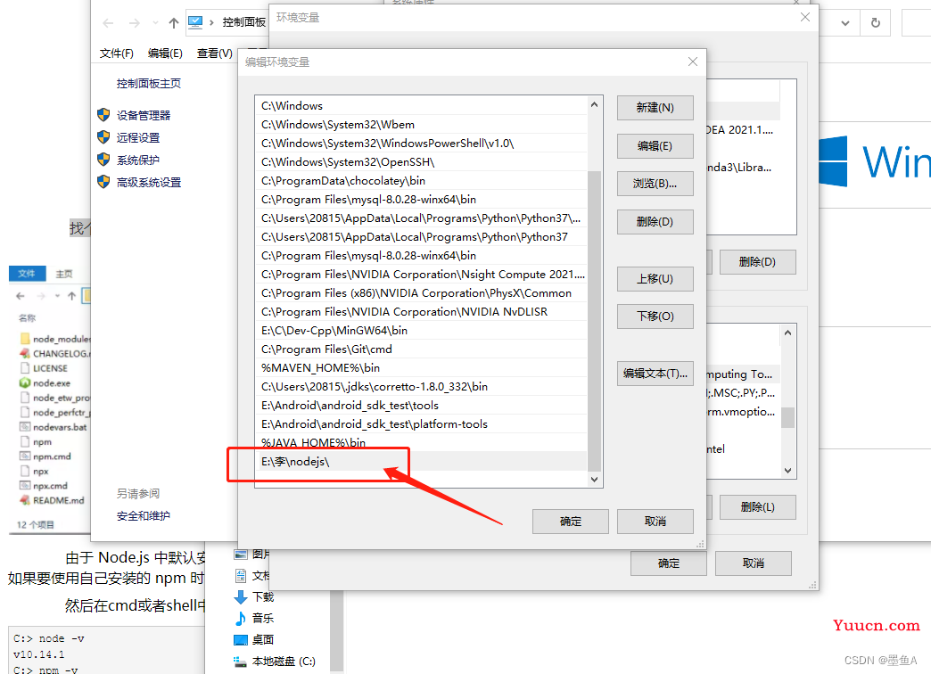
Task: Open the 查看(V) menu
Action: [214, 53]
